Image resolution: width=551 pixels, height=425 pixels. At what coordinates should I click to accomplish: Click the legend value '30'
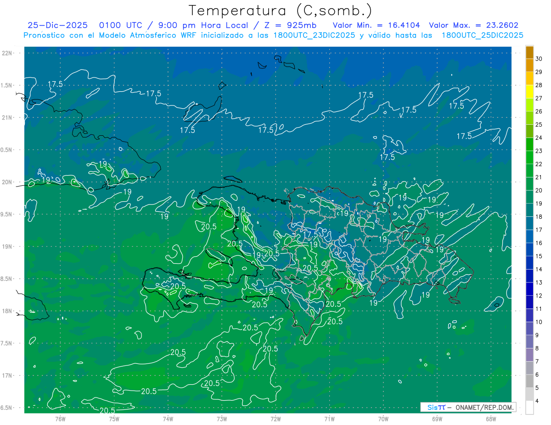point(540,59)
